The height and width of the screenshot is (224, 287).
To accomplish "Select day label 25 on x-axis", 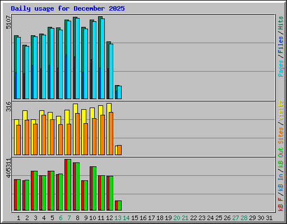I will (x=219, y=218).
